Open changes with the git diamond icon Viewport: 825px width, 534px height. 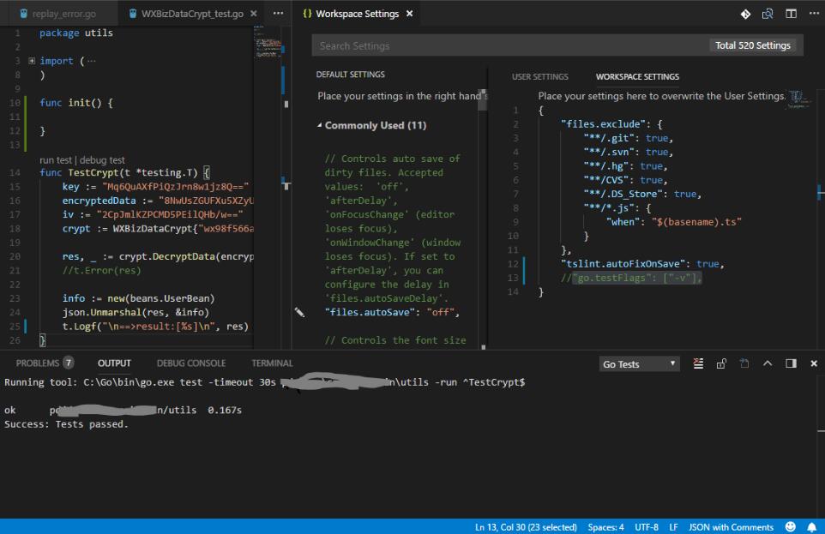745,14
